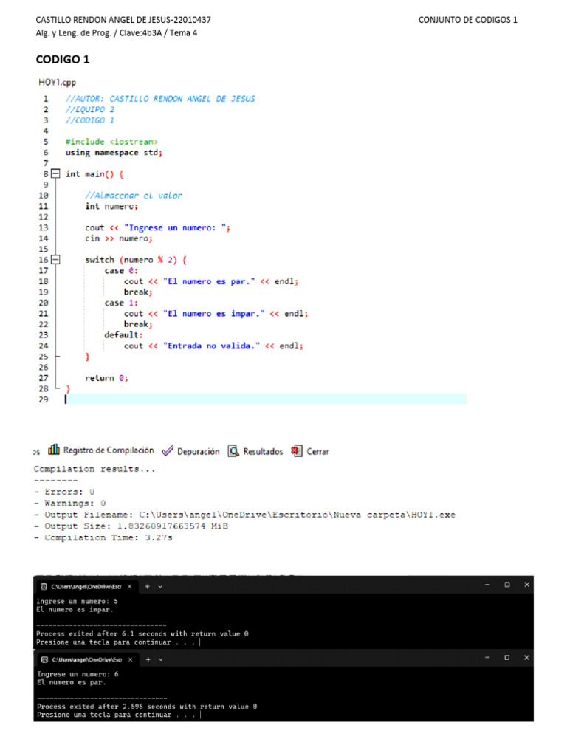Click the 'cin >> numero;' line
Screen dimensions: 567x756
tap(119, 238)
